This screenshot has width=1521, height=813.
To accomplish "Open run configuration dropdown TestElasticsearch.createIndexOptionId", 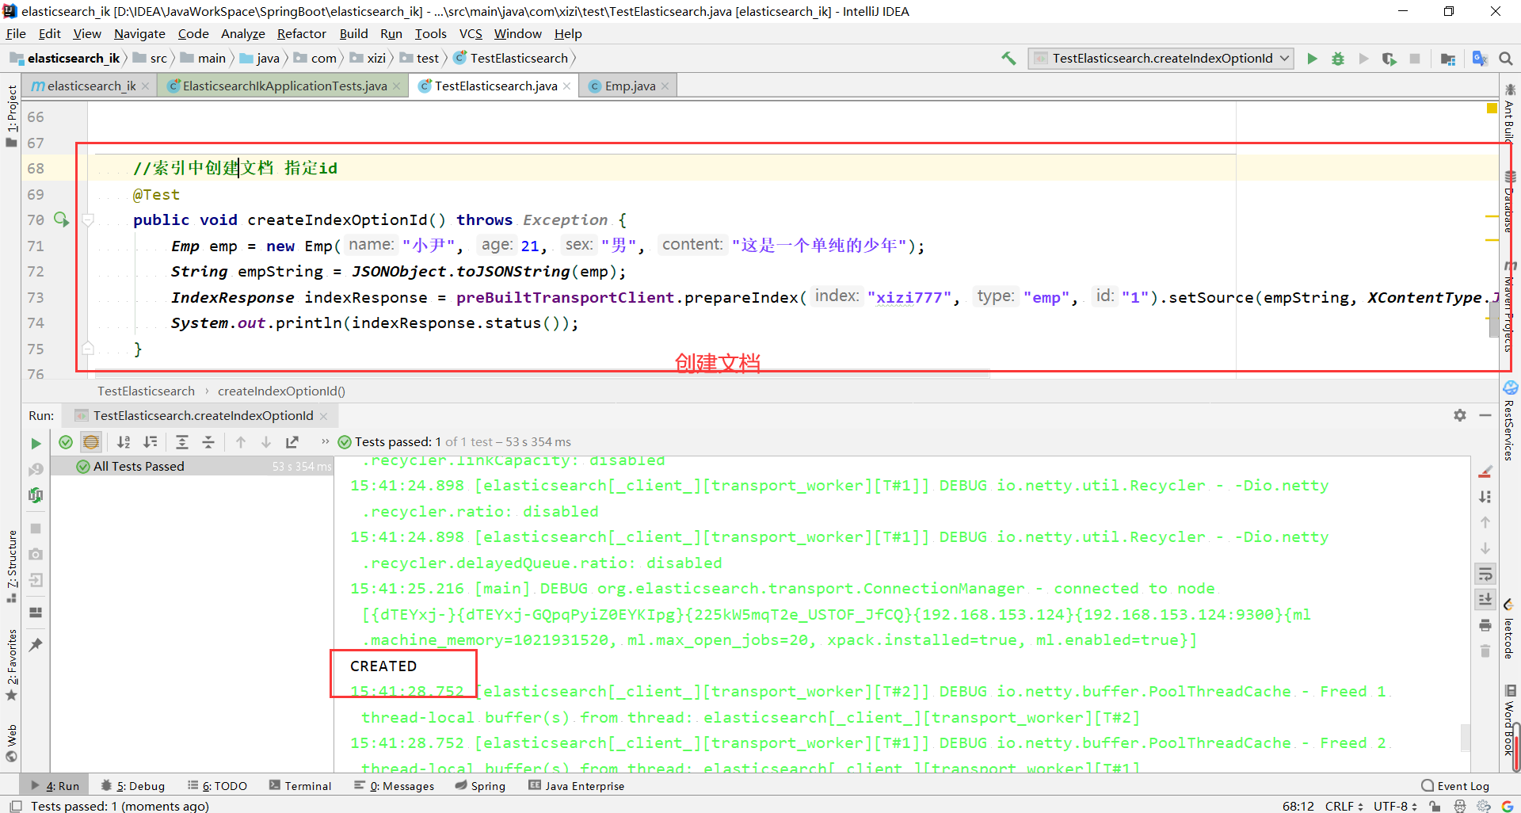I will (1161, 59).
